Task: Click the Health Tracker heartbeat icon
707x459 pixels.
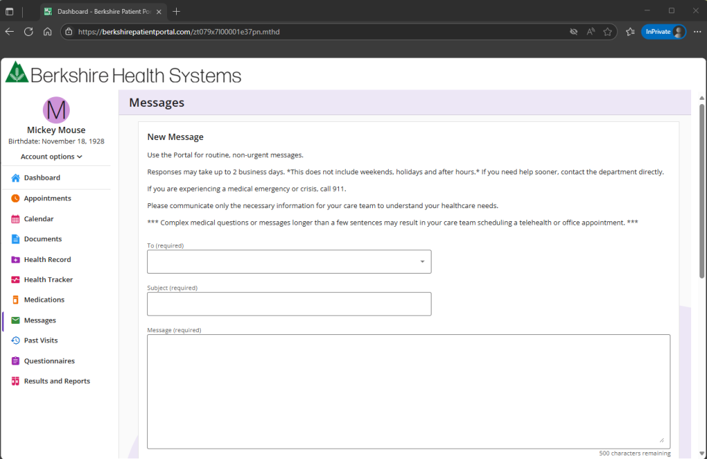Action: point(15,280)
